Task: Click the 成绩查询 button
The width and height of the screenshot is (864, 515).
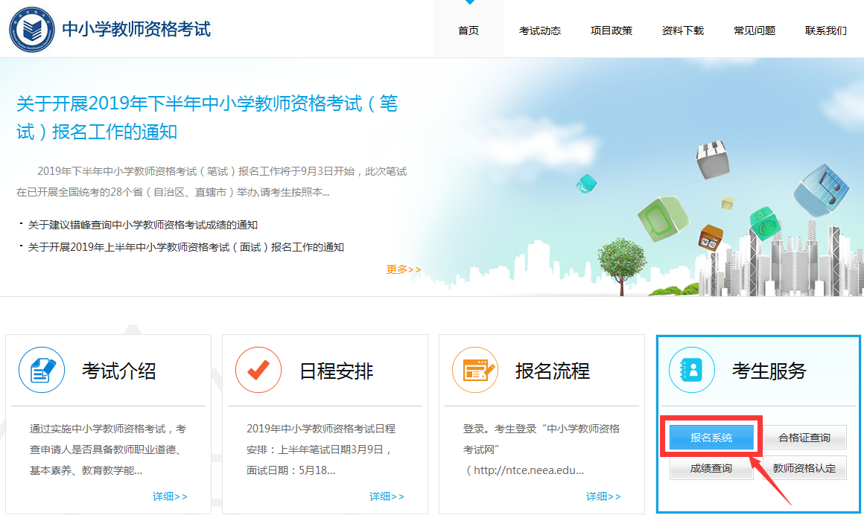Action: pos(711,469)
